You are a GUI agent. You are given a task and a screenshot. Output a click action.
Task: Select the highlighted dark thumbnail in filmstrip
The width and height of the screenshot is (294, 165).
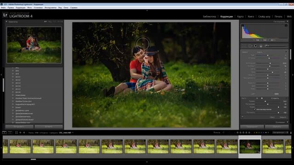point(250,147)
